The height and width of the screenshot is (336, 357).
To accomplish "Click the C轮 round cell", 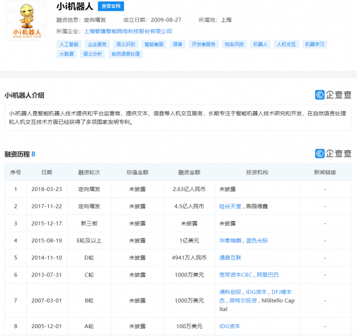I will coord(89,275).
